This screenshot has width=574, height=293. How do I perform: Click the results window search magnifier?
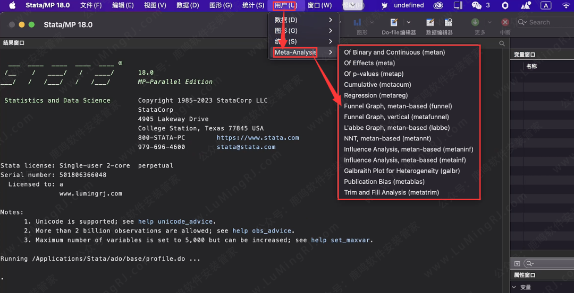coord(502,43)
